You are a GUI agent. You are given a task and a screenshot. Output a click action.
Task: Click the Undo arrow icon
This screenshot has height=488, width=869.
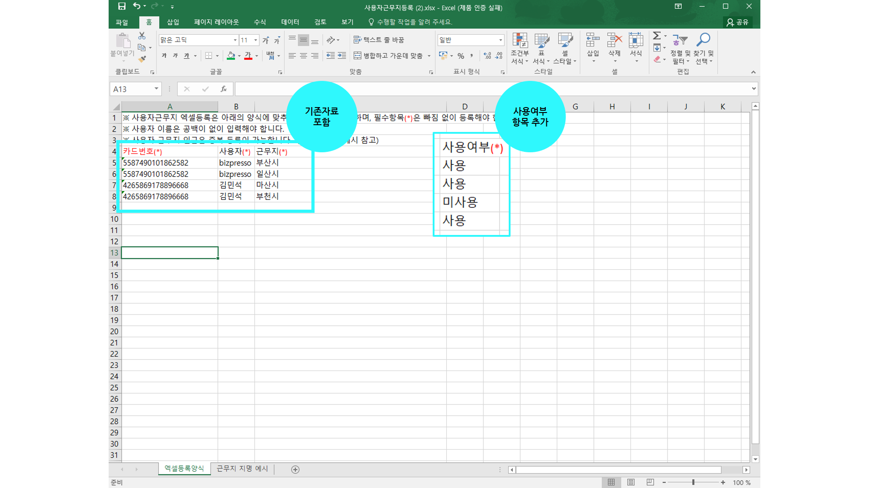tap(137, 6)
